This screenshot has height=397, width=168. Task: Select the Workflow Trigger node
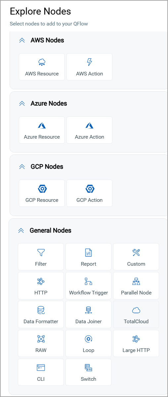(x=88, y=286)
